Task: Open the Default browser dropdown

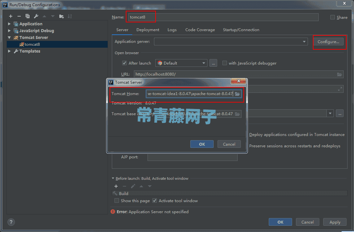Action: [181, 63]
